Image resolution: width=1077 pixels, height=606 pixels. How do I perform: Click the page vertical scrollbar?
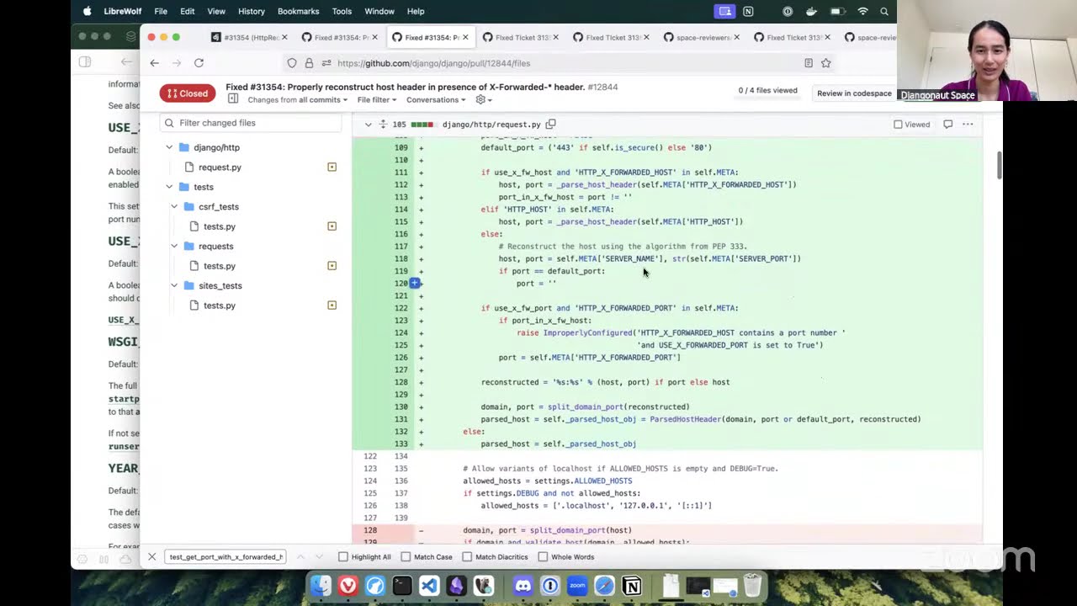pos(1000,165)
